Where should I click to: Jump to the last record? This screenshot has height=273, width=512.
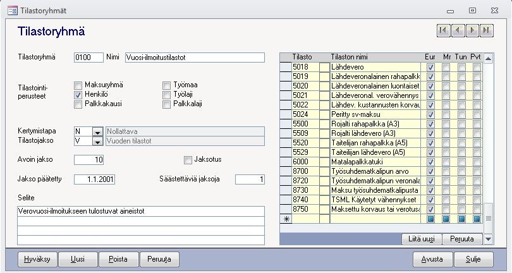point(486,30)
